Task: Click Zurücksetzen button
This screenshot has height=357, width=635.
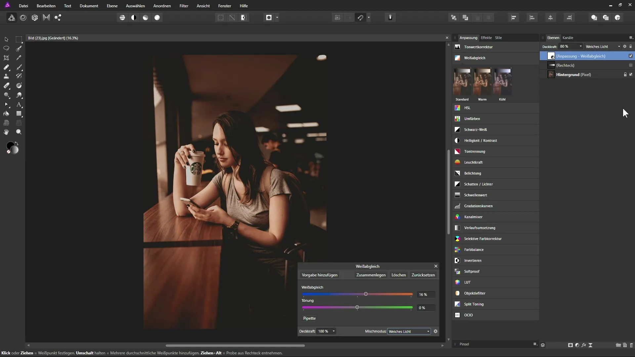Action: click(423, 275)
